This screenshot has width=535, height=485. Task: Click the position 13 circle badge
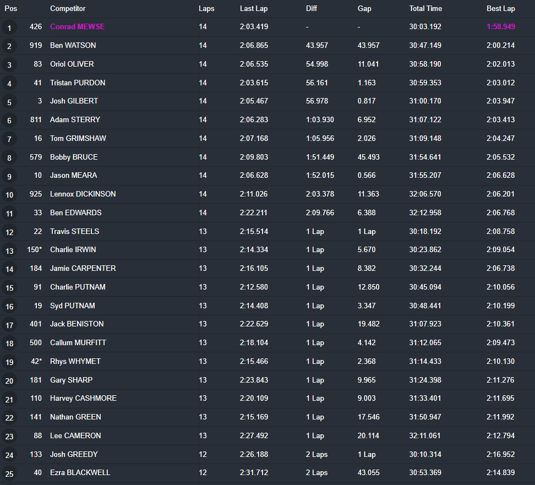click(9, 251)
